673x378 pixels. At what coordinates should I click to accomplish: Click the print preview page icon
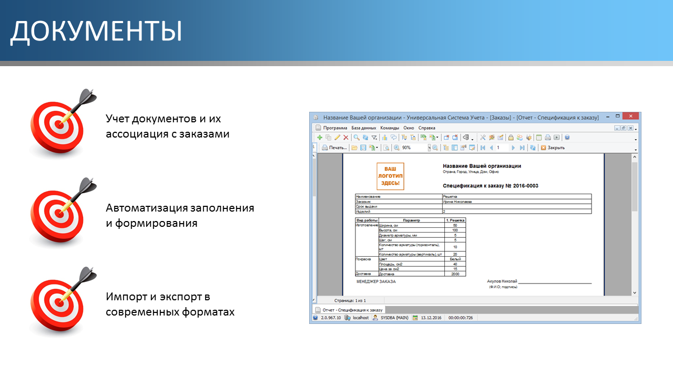(386, 148)
